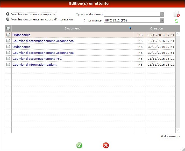Click the green refresh arrows icon
This screenshot has width=185, height=151.
pos(176,21)
